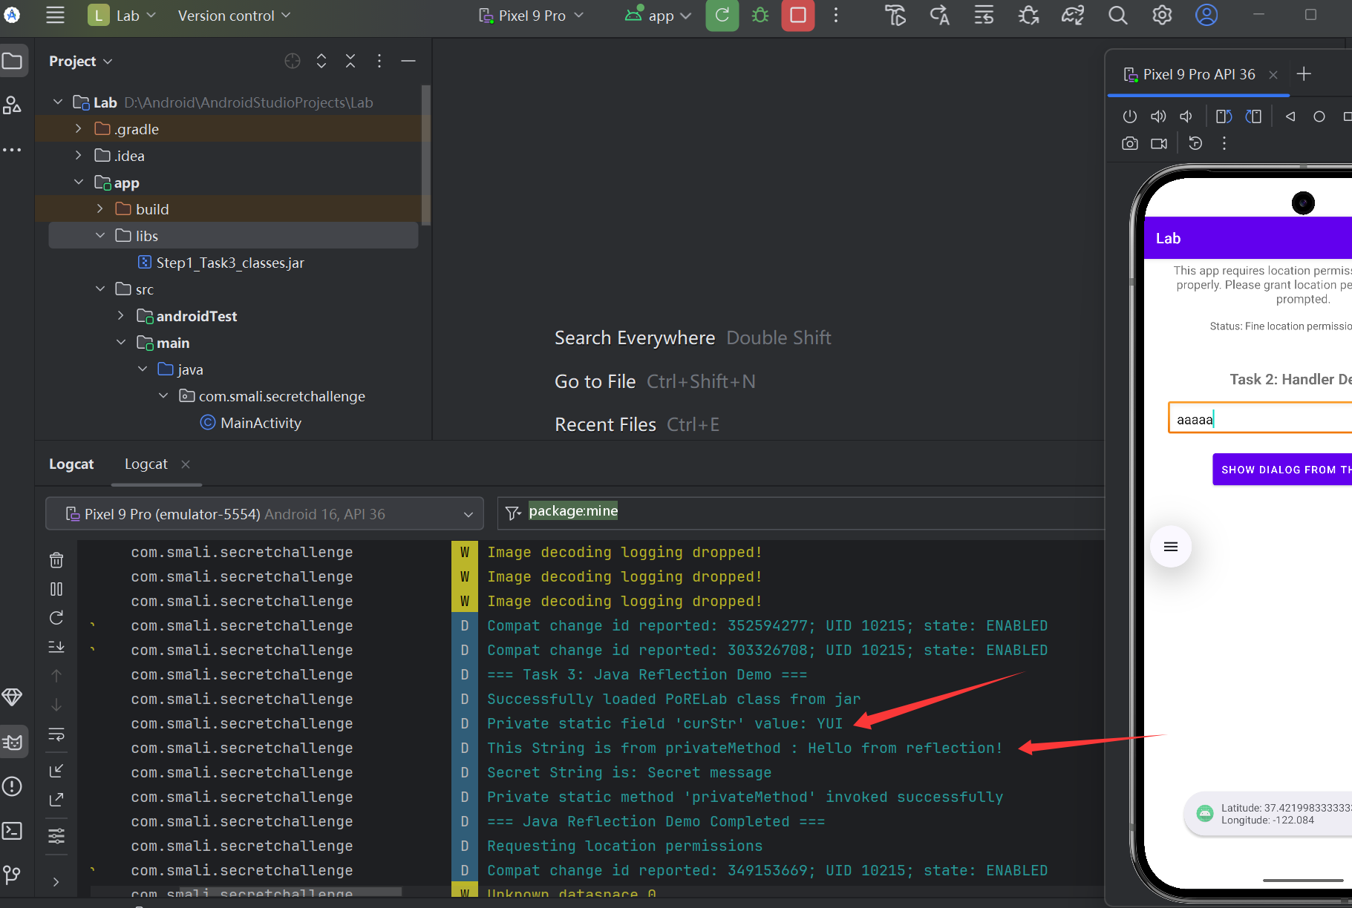The width and height of the screenshot is (1352, 908).
Task: Toggle scroll to end of Logcat
Action: (56, 647)
